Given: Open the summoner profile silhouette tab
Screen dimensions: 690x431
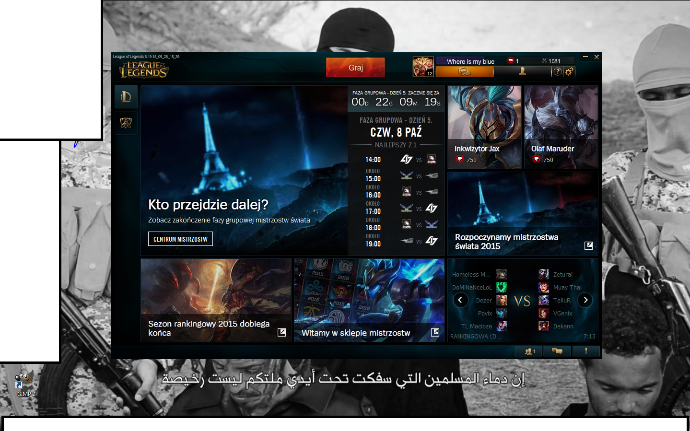Looking at the screenshot, I should [522, 71].
